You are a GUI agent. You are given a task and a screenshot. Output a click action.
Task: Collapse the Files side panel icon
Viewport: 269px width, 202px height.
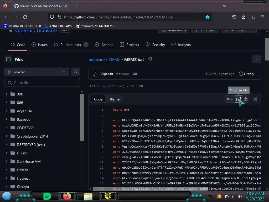8,59
